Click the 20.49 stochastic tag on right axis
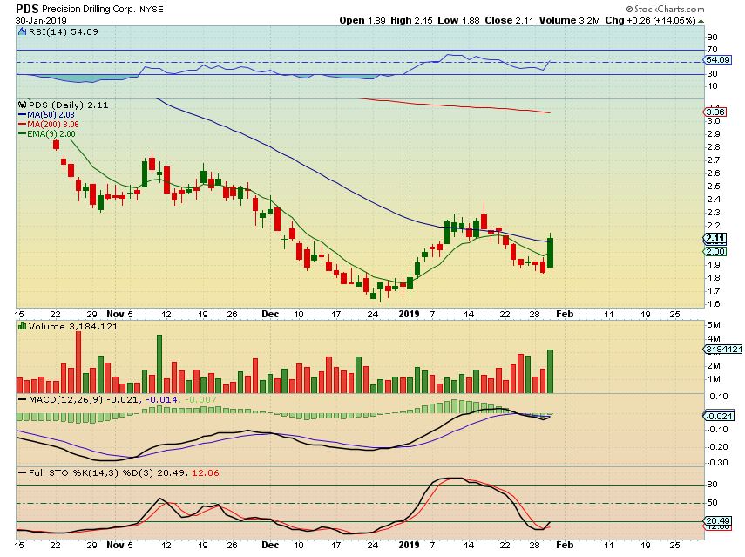The height and width of the screenshot is (557, 745). (717, 521)
